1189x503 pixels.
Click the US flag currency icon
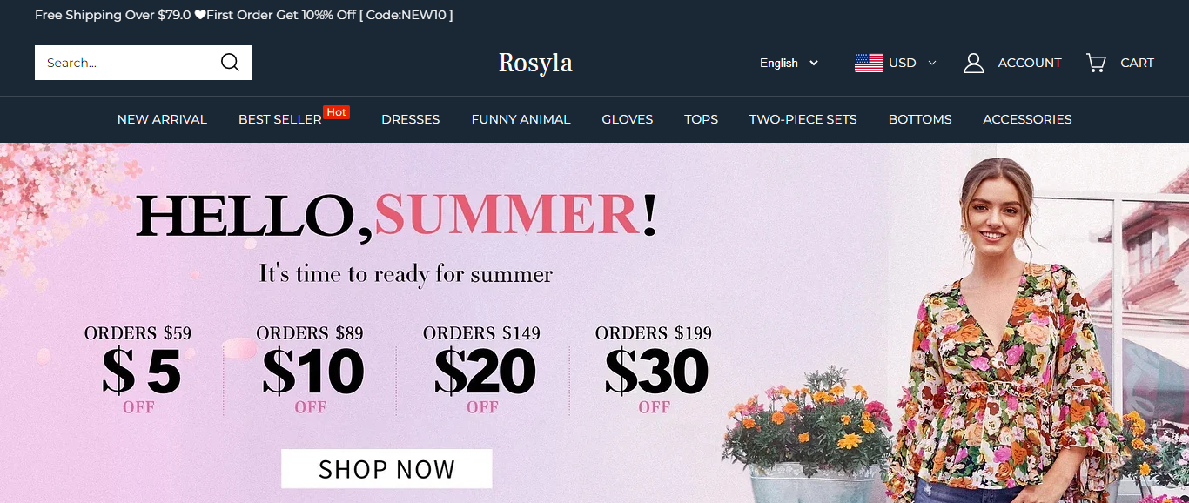[869, 63]
